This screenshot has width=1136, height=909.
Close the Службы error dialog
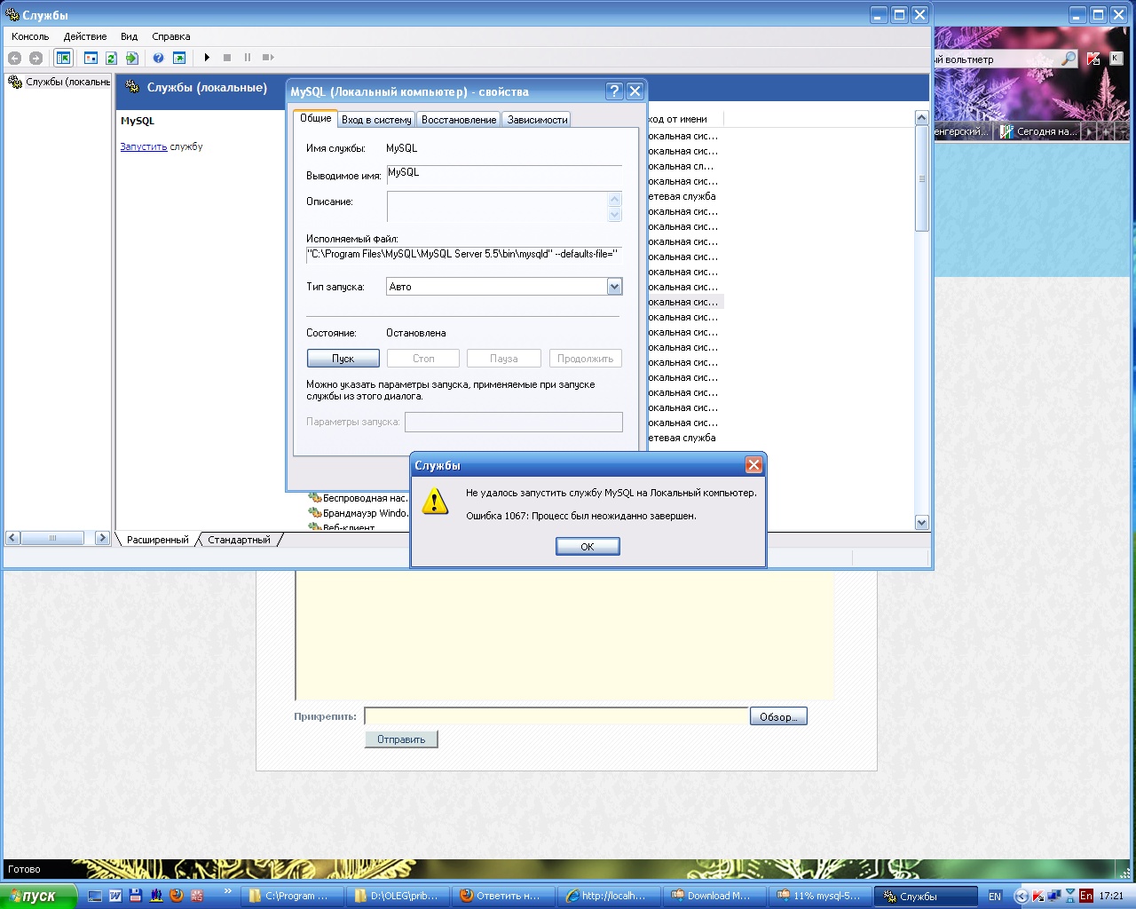click(x=753, y=465)
